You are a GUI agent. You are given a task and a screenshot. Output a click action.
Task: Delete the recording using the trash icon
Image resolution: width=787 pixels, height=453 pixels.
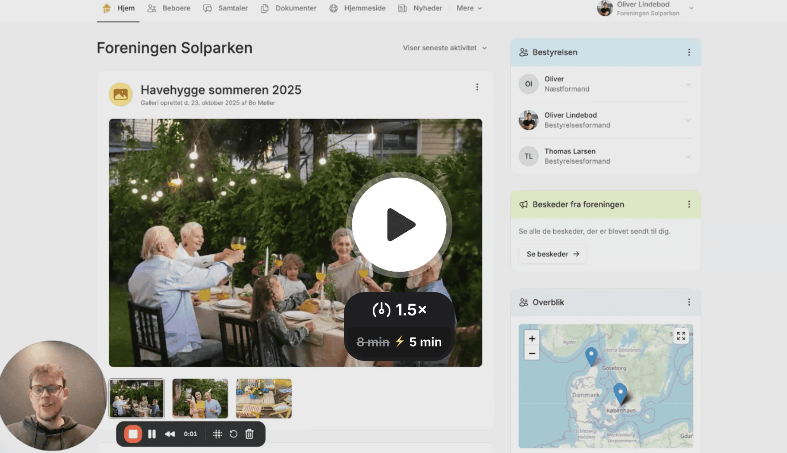pyautogui.click(x=250, y=434)
